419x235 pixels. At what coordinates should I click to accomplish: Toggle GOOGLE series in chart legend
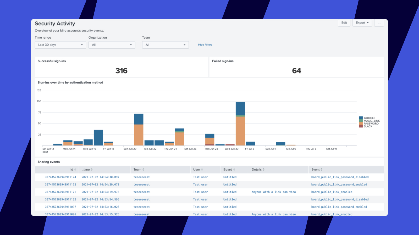[x=369, y=118]
